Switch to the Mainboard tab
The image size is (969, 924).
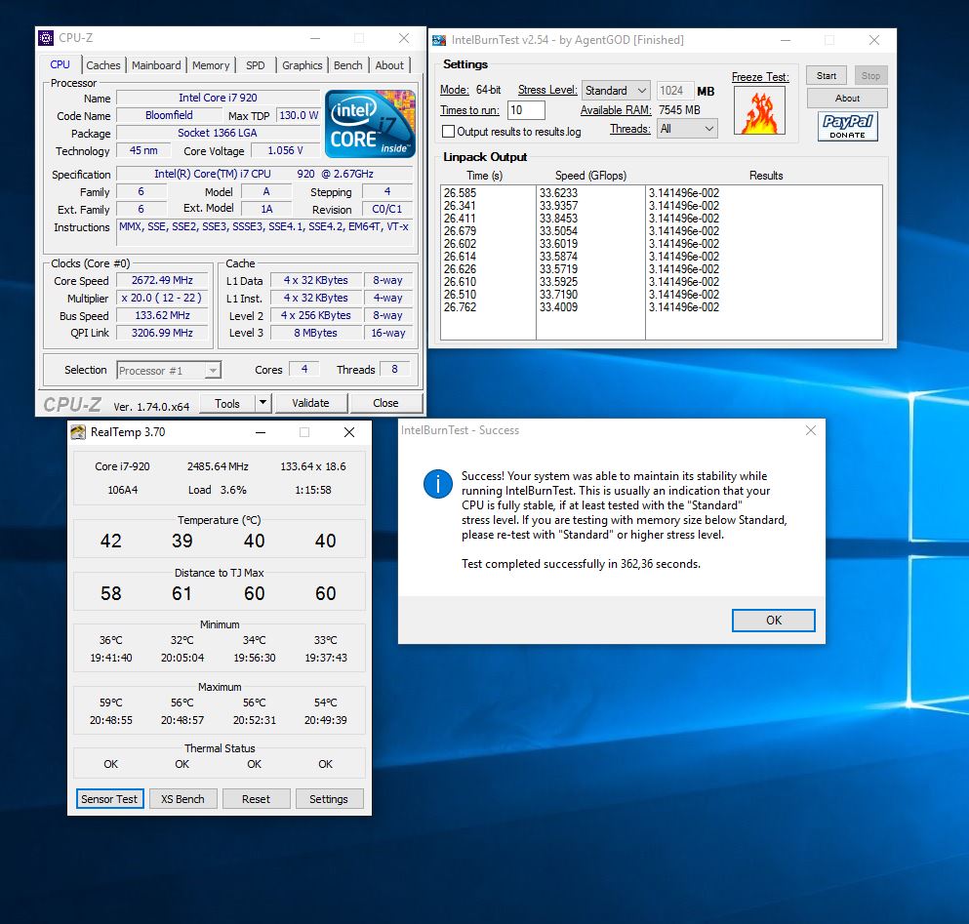click(156, 65)
